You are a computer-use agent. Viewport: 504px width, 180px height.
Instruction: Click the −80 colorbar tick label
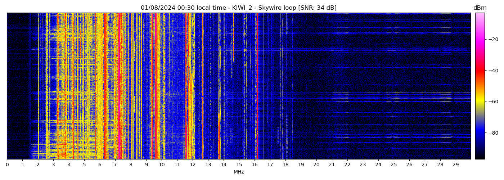[492, 133]
